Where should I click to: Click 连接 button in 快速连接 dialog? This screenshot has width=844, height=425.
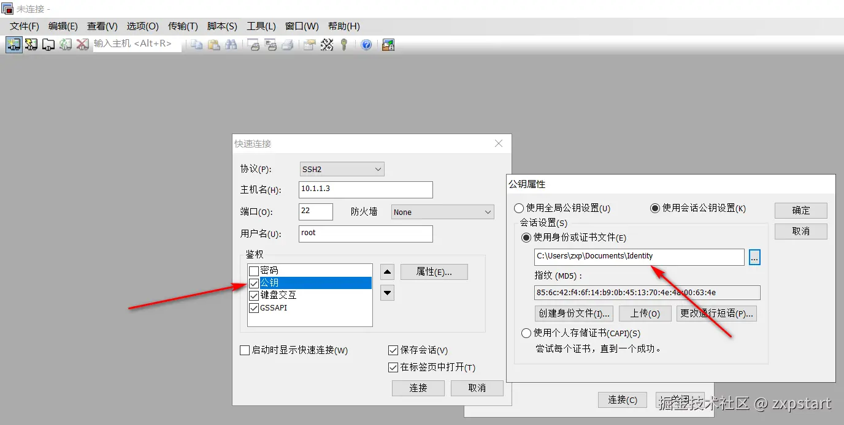[418, 388]
